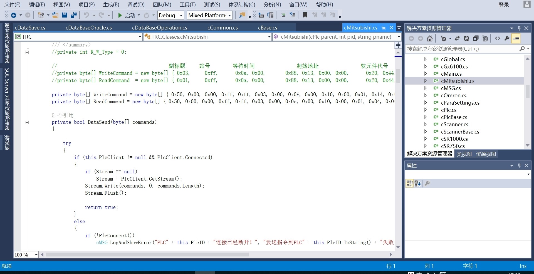Click the Collapse All icon in Solution Explorer
The width and height of the screenshot is (534, 274).
point(476,38)
